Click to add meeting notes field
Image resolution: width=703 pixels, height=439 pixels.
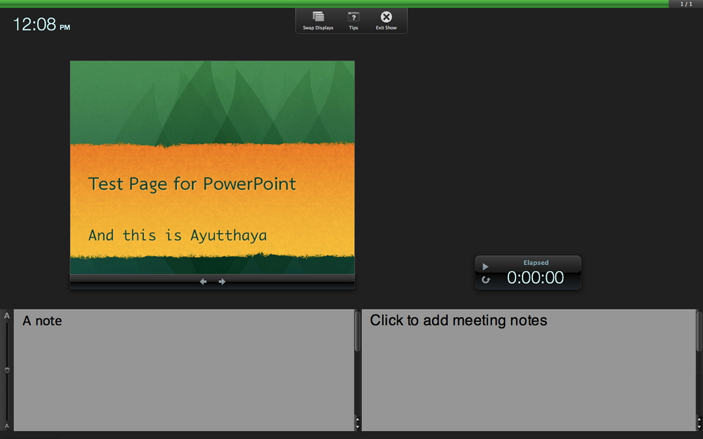[x=528, y=370]
